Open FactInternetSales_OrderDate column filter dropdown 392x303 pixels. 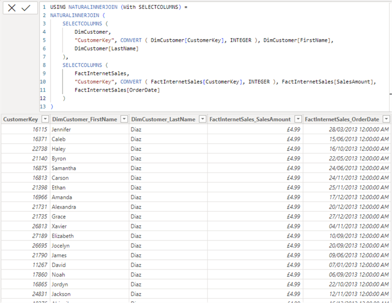pos(386,119)
